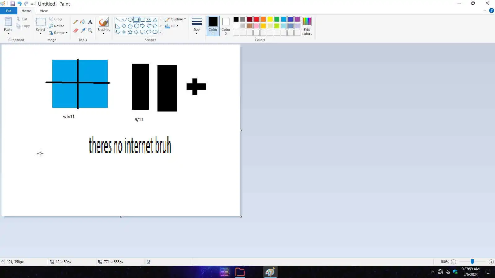Choose the Right arrow shape
Viewport: 495px width, 278px height.
pyautogui.click(x=142, y=26)
